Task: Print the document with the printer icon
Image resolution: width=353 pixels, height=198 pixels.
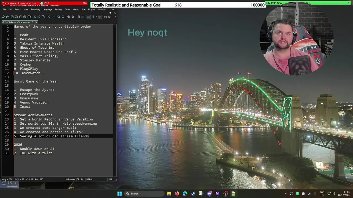Action: (29, 17)
